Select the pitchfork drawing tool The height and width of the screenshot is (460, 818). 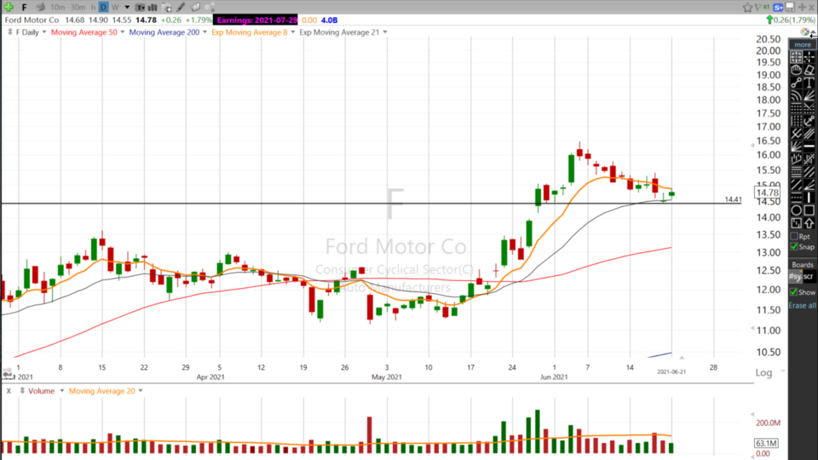(796, 133)
